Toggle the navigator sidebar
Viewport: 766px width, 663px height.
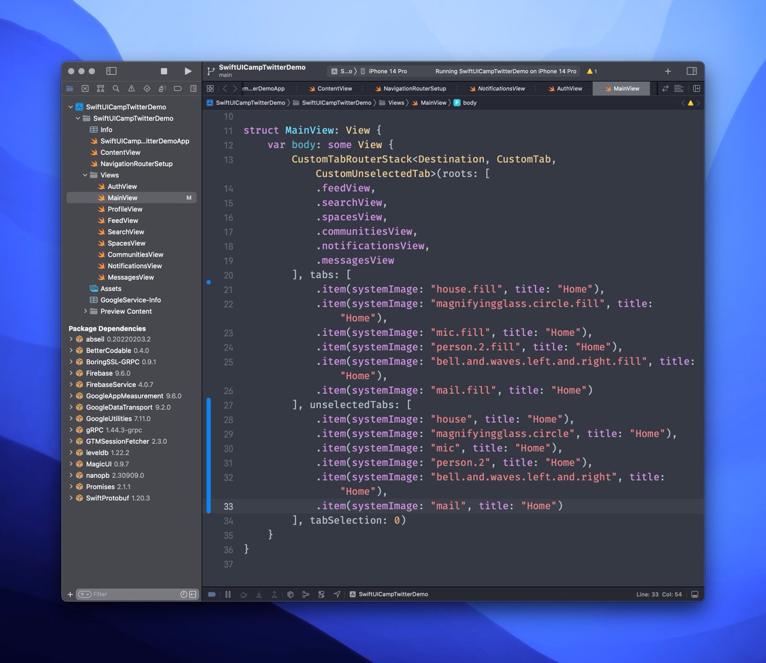pyautogui.click(x=111, y=71)
